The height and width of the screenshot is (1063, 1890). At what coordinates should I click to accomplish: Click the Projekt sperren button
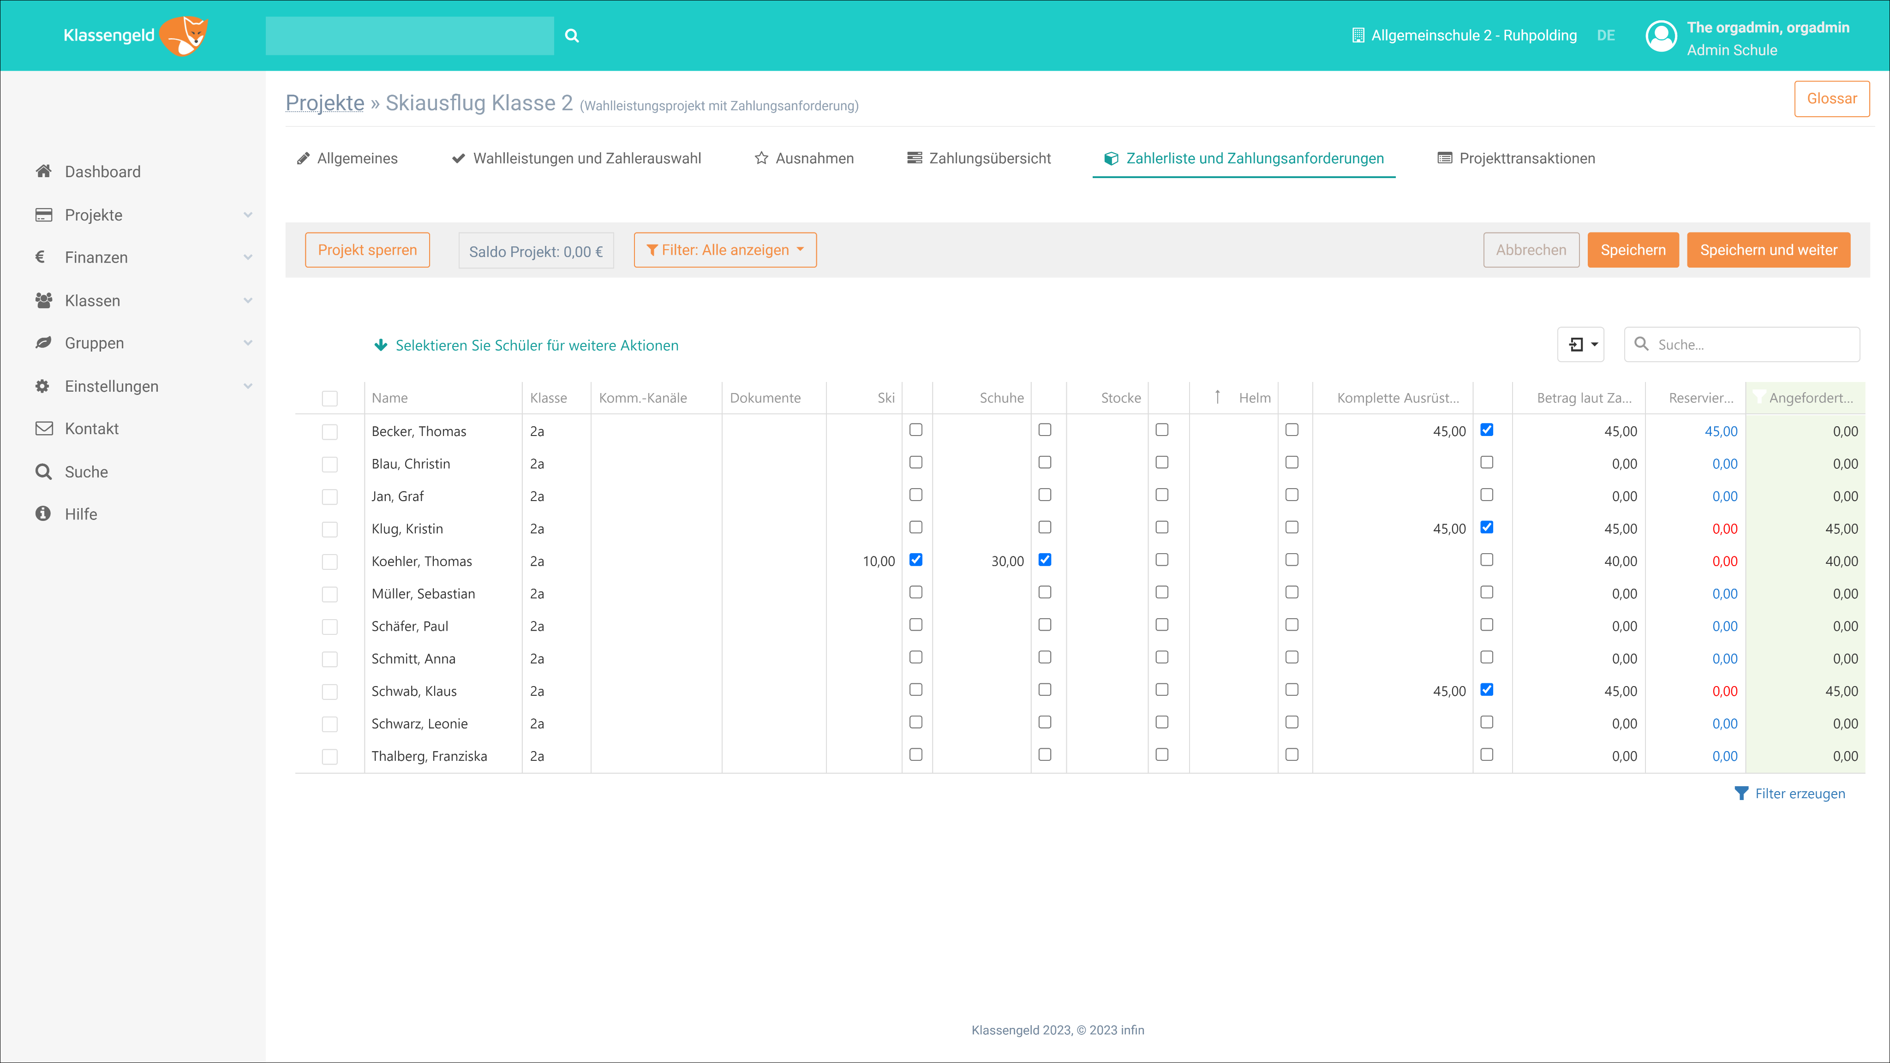368,250
